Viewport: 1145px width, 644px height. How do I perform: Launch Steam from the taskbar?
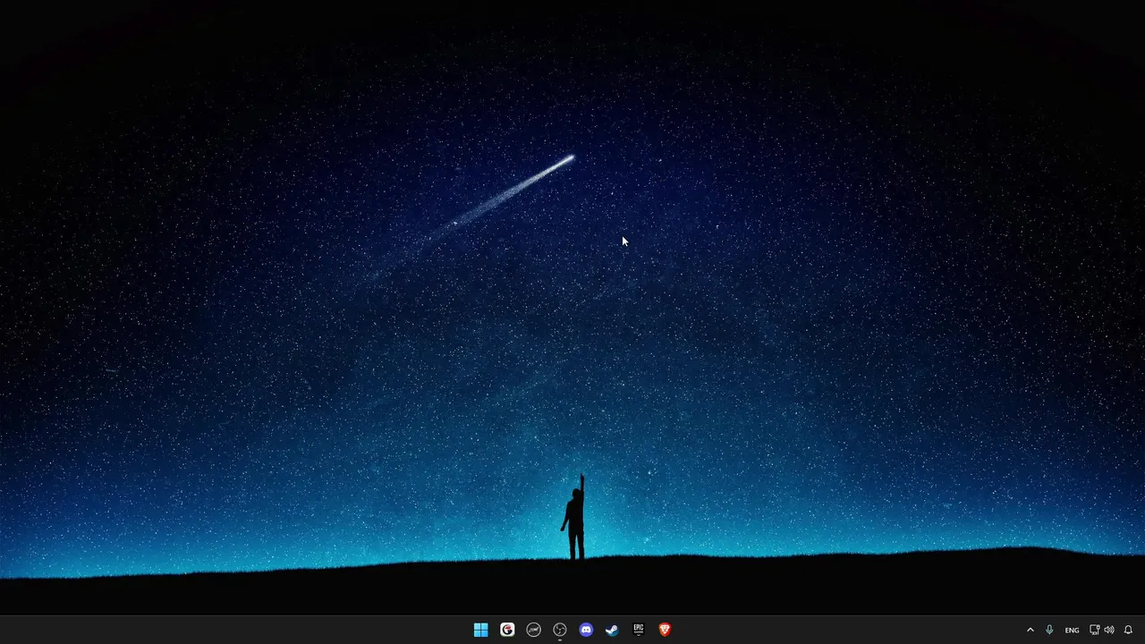pyautogui.click(x=612, y=630)
